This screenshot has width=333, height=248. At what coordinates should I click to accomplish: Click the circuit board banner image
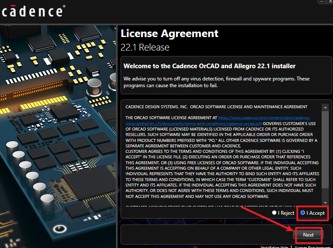[x=58, y=135]
